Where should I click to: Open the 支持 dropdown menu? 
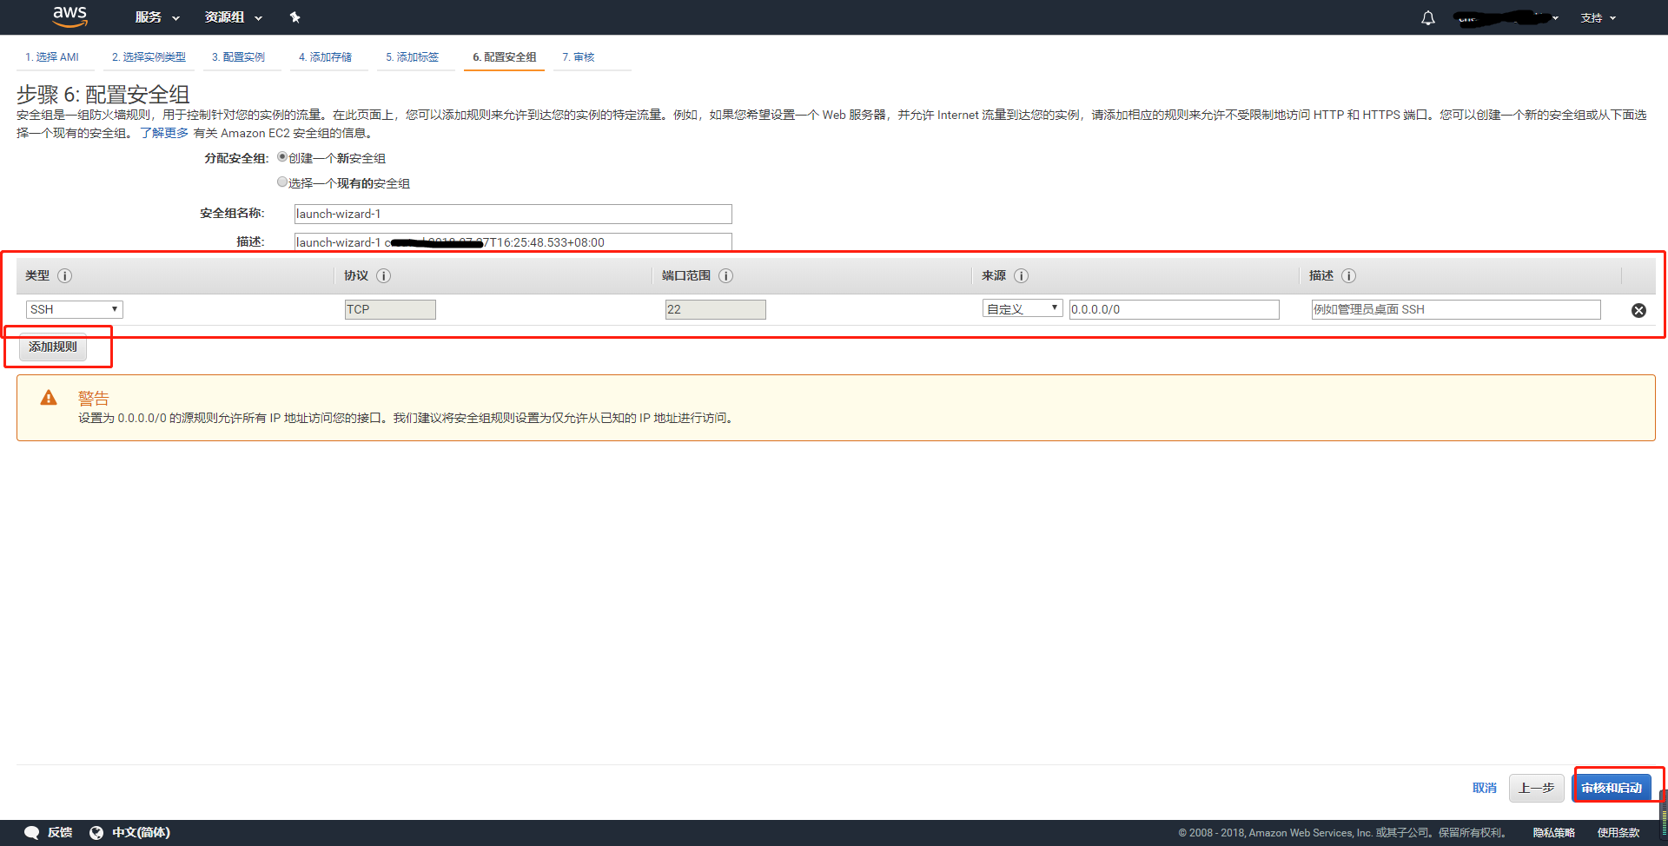coord(1598,17)
